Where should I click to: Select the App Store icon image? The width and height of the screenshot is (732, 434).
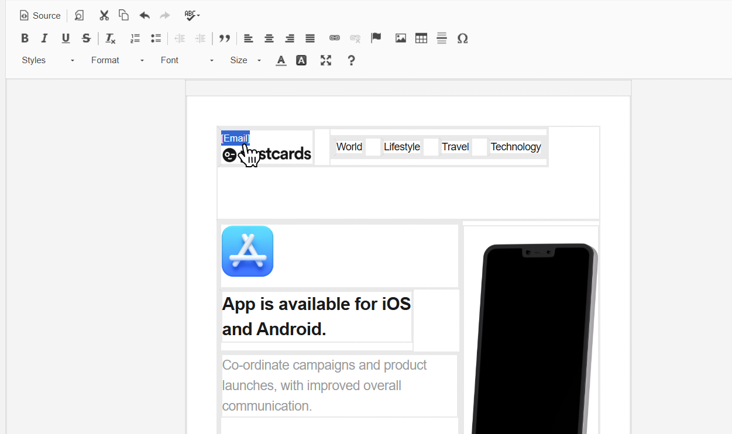click(x=248, y=251)
